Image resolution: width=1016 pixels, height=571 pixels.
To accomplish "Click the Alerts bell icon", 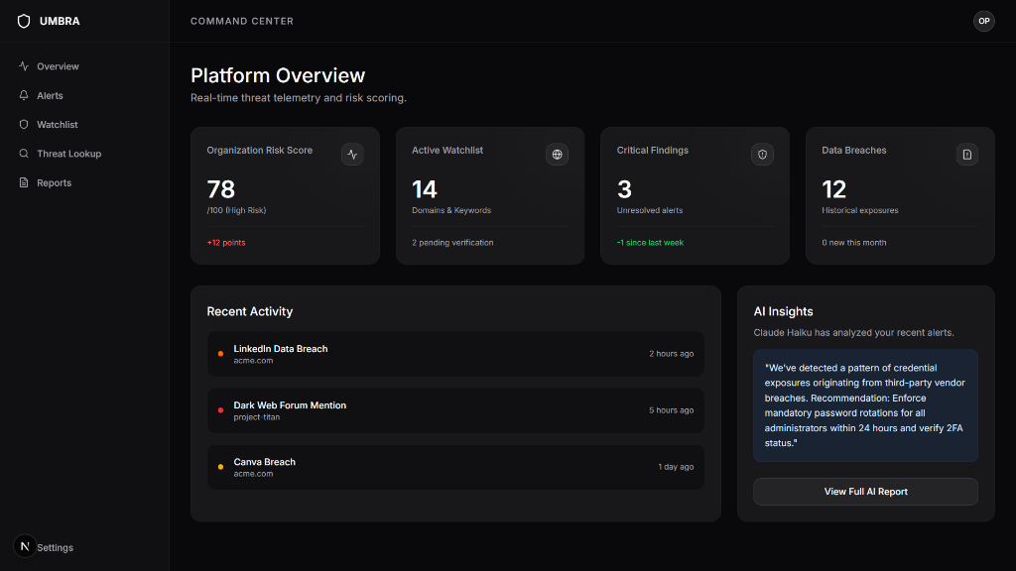I will tap(24, 95).
